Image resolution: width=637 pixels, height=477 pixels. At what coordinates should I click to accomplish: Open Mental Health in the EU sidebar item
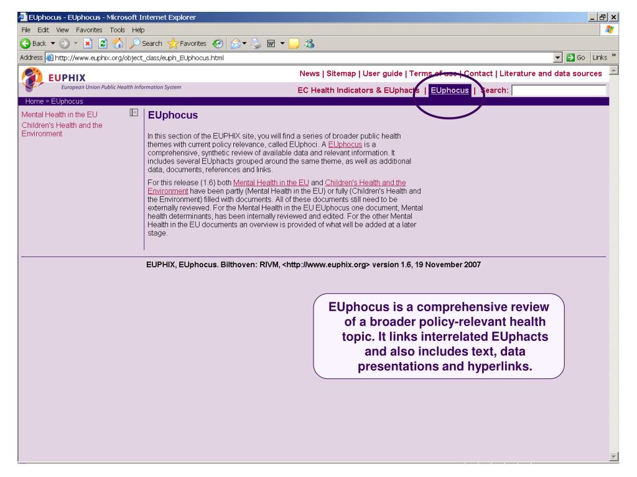tap(59, 115)
